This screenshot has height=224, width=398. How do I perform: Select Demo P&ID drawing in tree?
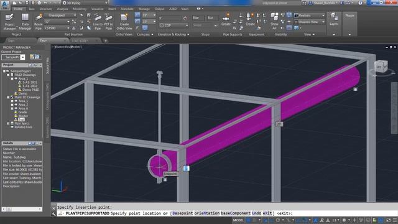click(30, 90)
